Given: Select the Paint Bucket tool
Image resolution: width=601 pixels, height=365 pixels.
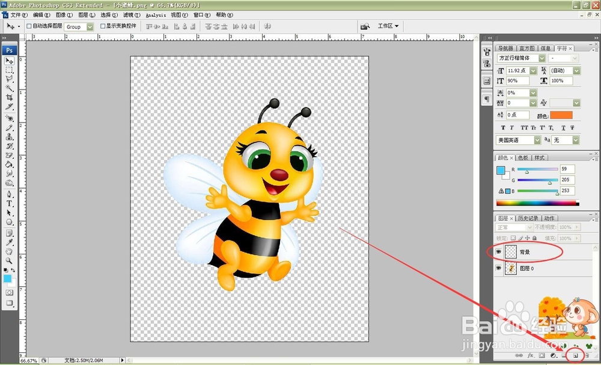Looking at the screenshot, I should coord(9,165).
